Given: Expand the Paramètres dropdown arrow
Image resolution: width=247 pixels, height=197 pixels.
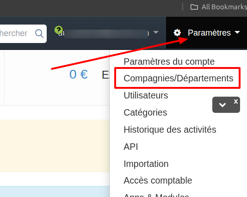Looking at the screenshot, I should tap(237, 32).
